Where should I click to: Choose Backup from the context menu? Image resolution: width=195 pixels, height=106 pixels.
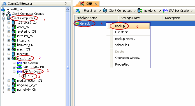128,26
